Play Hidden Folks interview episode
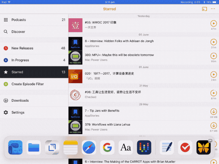 point(214,42)
